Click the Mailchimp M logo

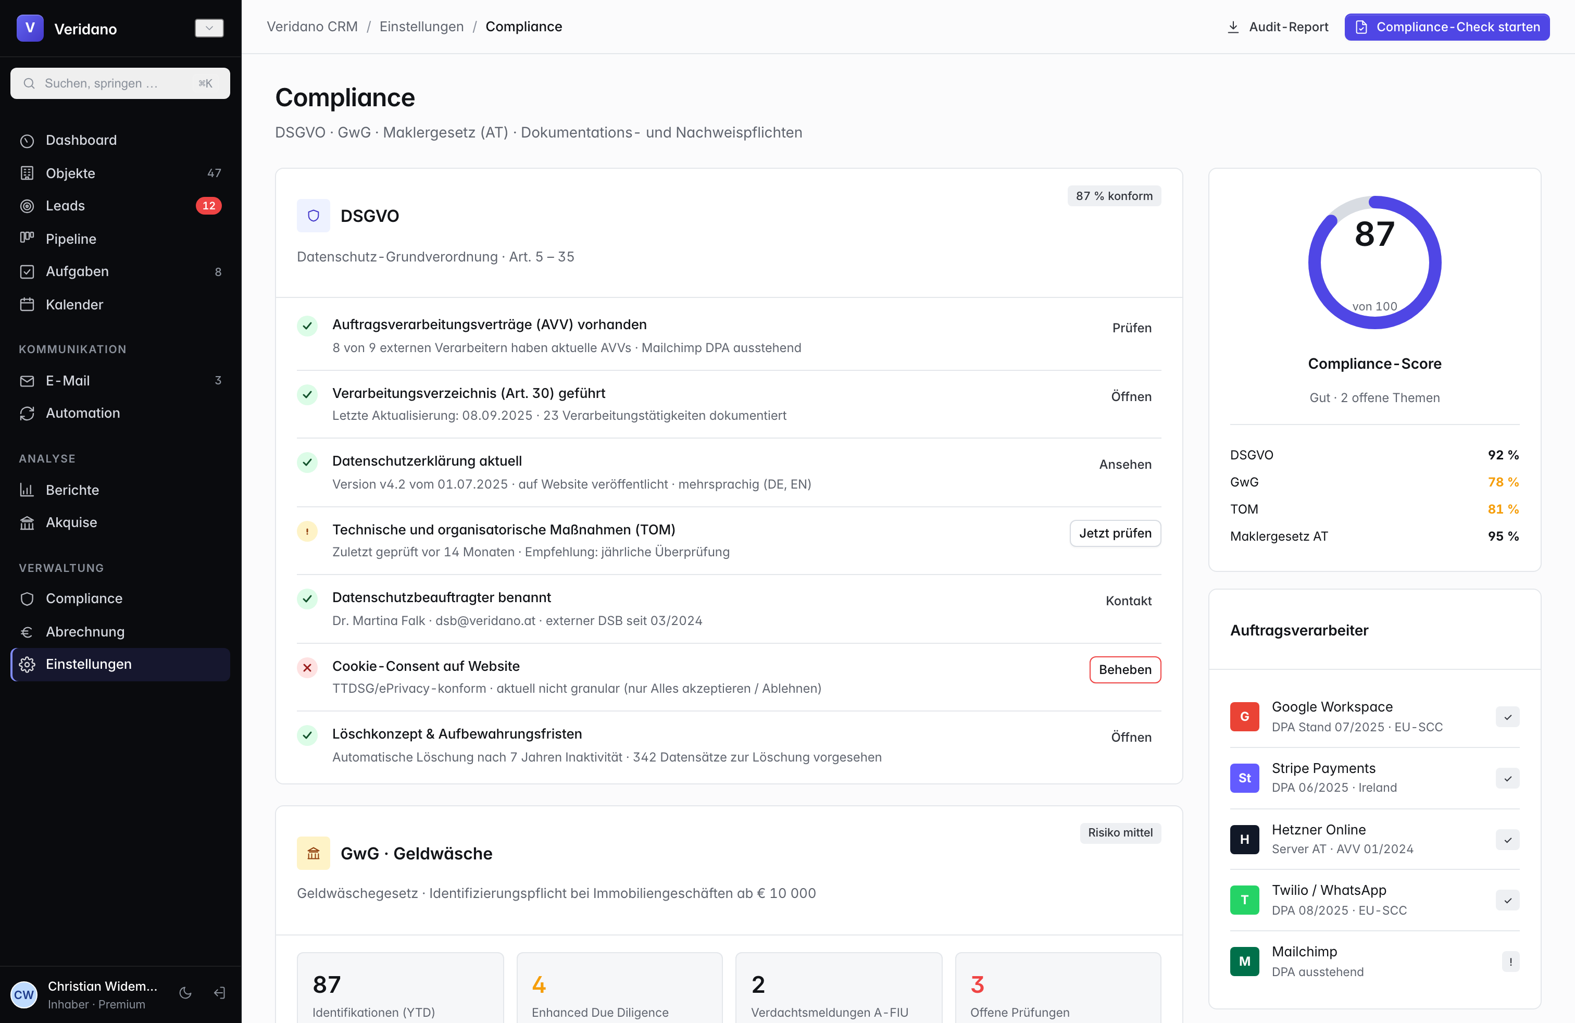(x=1244, y=962)
